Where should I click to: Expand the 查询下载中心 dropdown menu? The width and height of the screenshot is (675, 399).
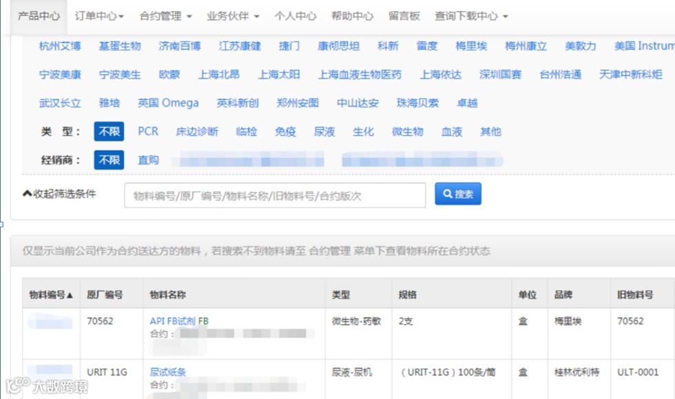pos(471,16)
